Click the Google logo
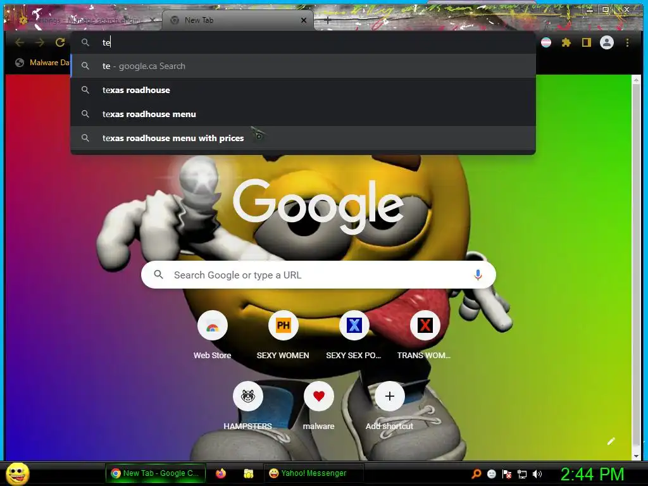This screenshot has height=486, width=648. pyautogui.click(x=318, y=207)
